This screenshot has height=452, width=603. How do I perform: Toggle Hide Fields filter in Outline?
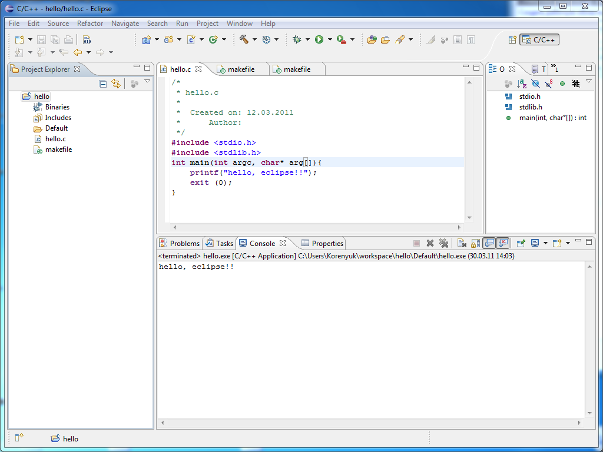pos(535,84)
